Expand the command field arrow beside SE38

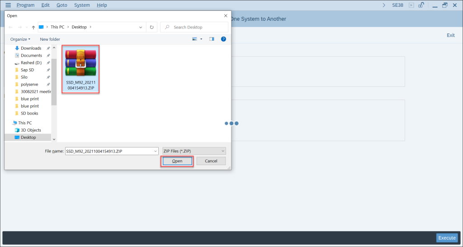coord(384,5)
